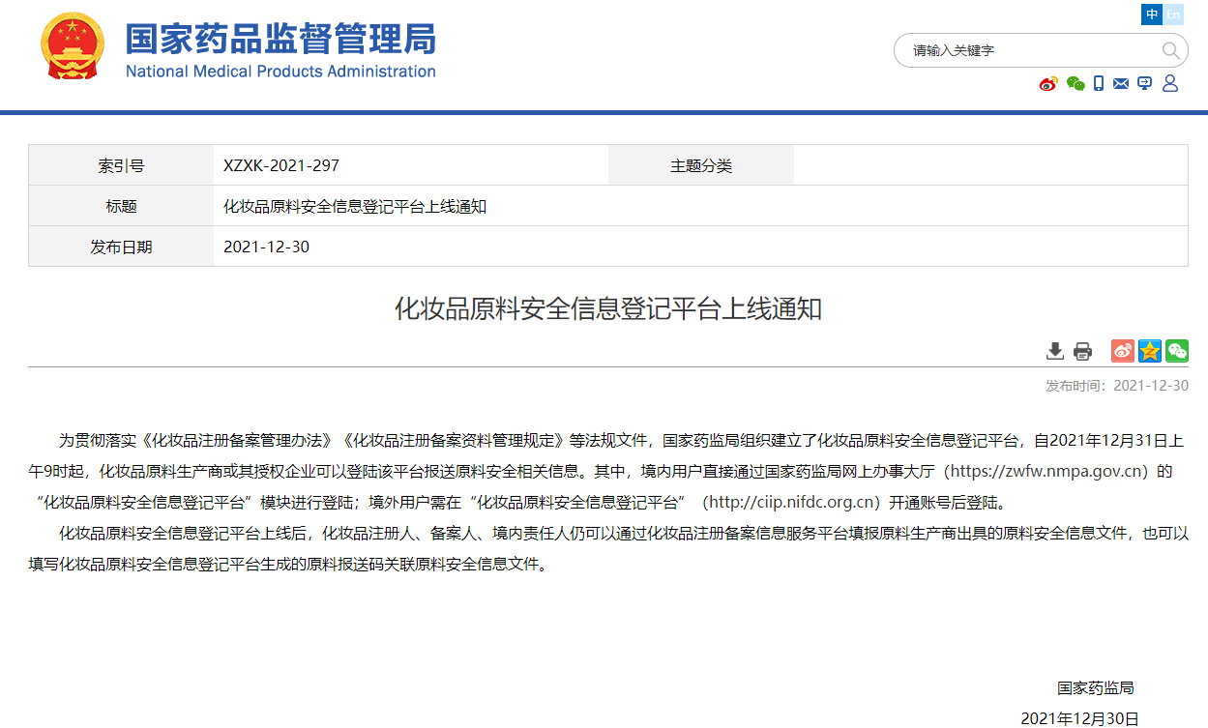Open the mobile phone version icon
The width and height of the screenshot is (1208, 728).
(x=1099, y=84)
